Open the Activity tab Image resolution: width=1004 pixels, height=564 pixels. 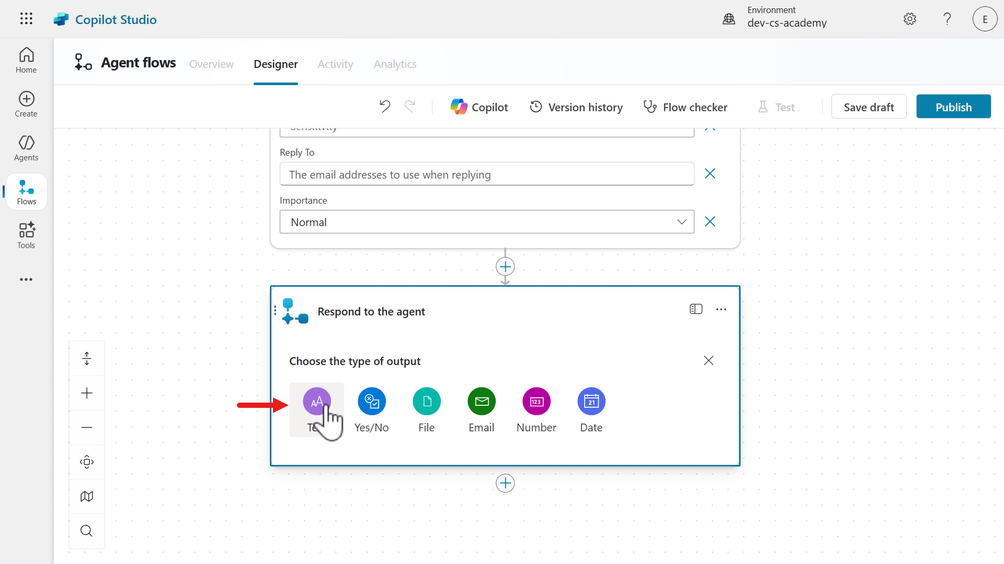[x=335, y=64]
